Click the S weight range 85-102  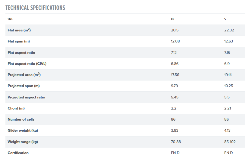coord(230,142)
